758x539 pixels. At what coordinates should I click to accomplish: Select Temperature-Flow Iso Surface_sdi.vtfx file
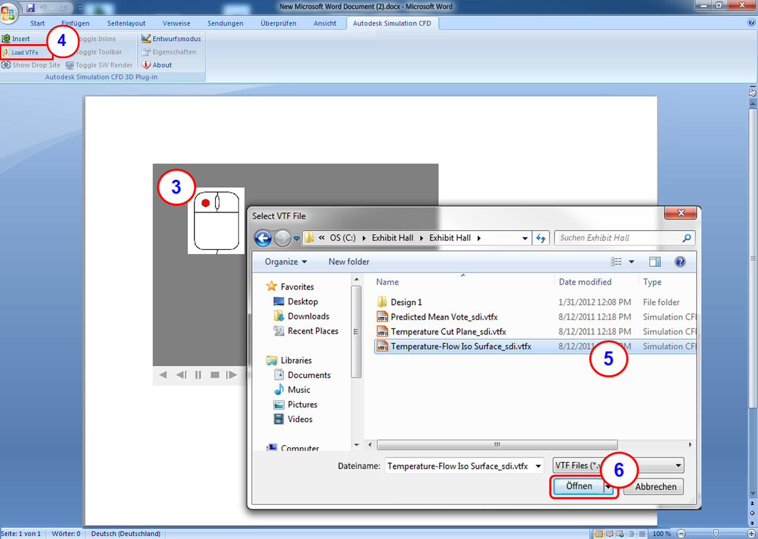pos(535,346)
